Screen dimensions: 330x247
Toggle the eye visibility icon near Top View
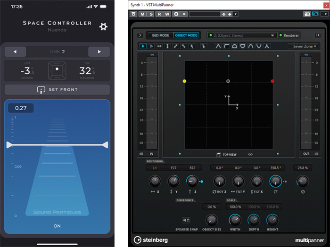[250, 154]
